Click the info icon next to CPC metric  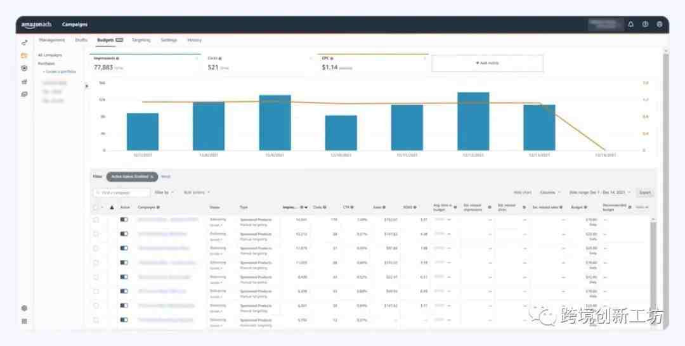(332, 58)
